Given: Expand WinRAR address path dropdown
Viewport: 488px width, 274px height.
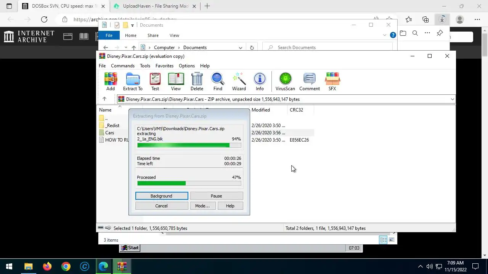Looking at the screenshot, I should pos(452,99).
